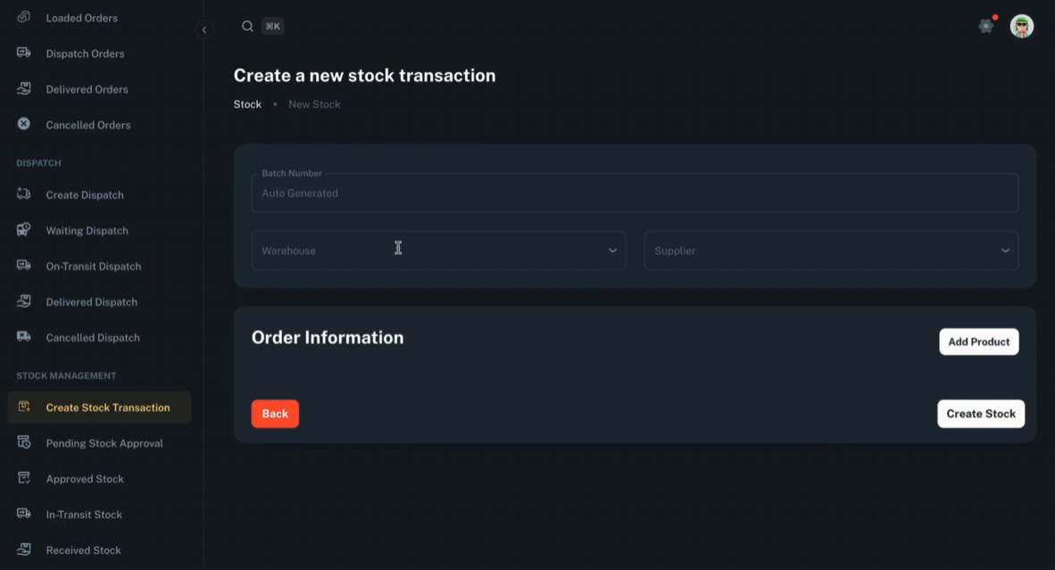Collapse the sidebar using the chevron
1055x570 pixels.
click(x=204, y=29)
